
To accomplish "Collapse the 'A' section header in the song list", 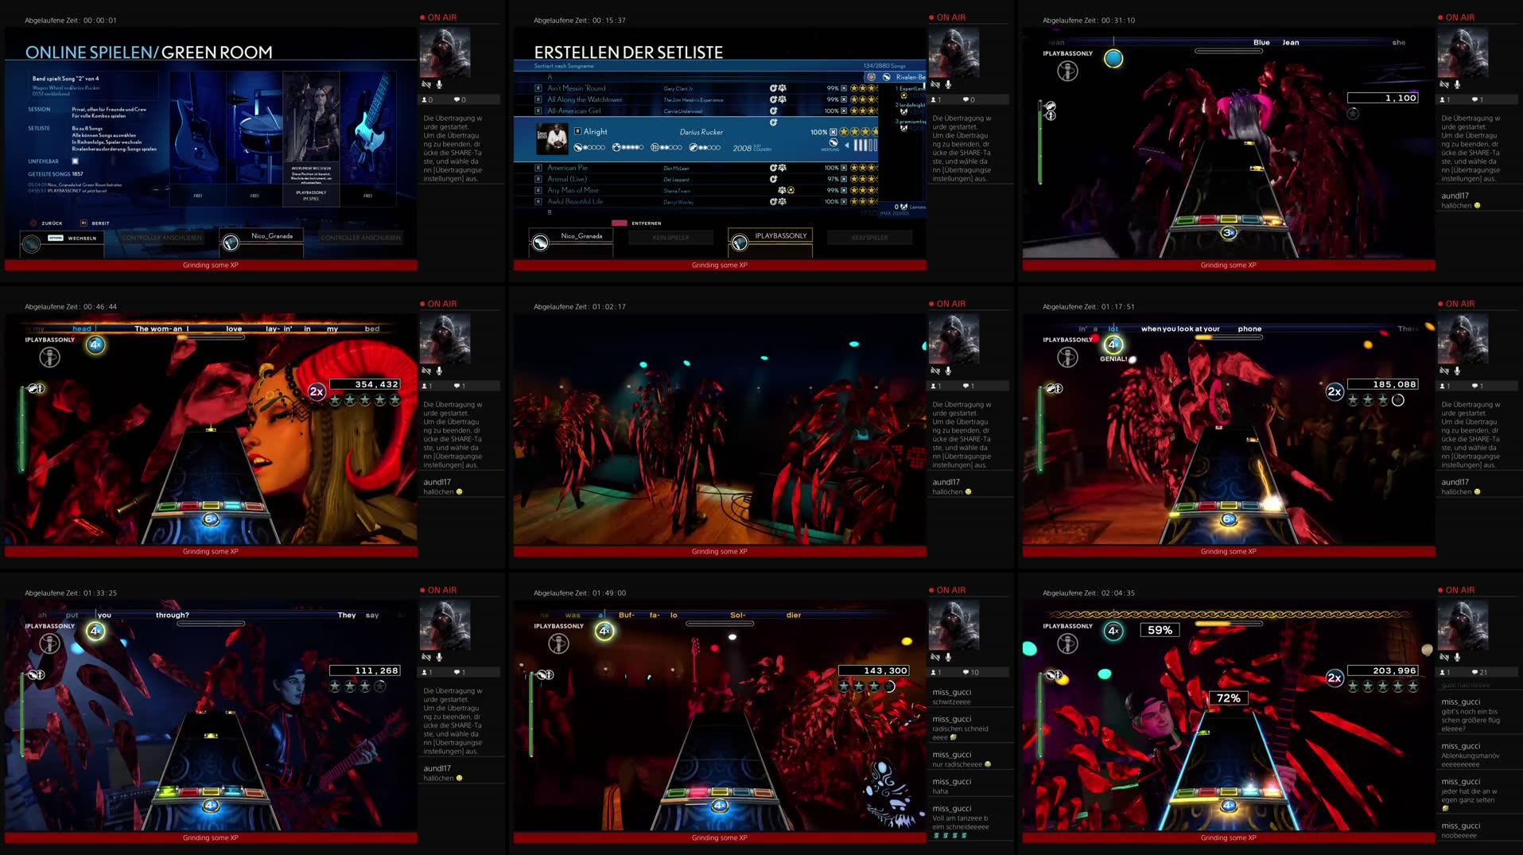I will (x=550, y=77).
